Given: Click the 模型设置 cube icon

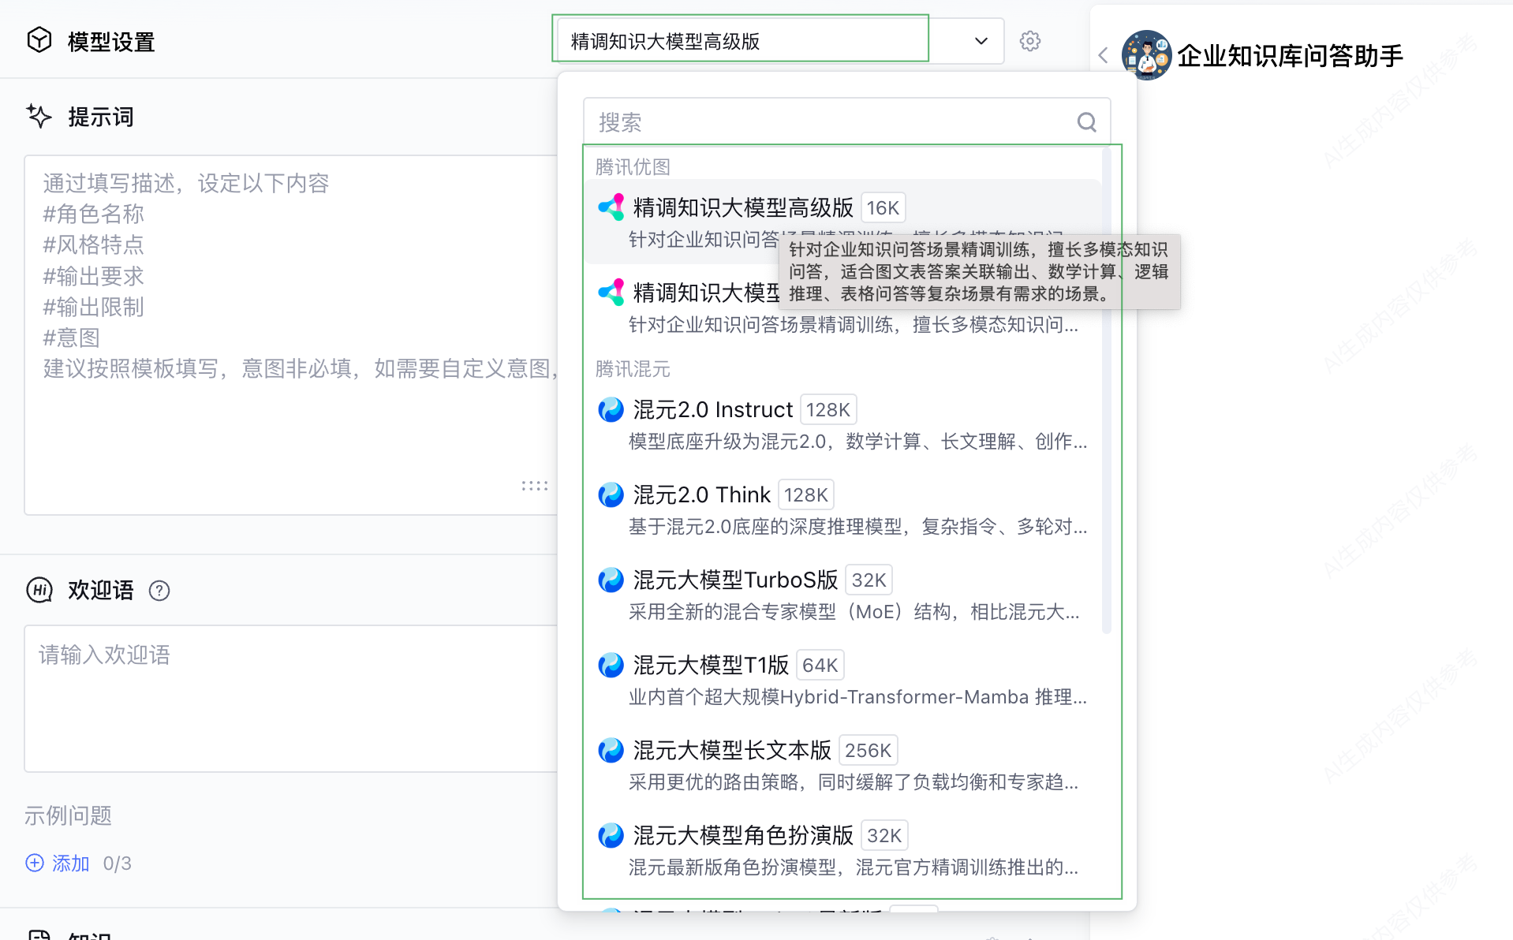Looking at the screenshot, I should tap(39, 40).
